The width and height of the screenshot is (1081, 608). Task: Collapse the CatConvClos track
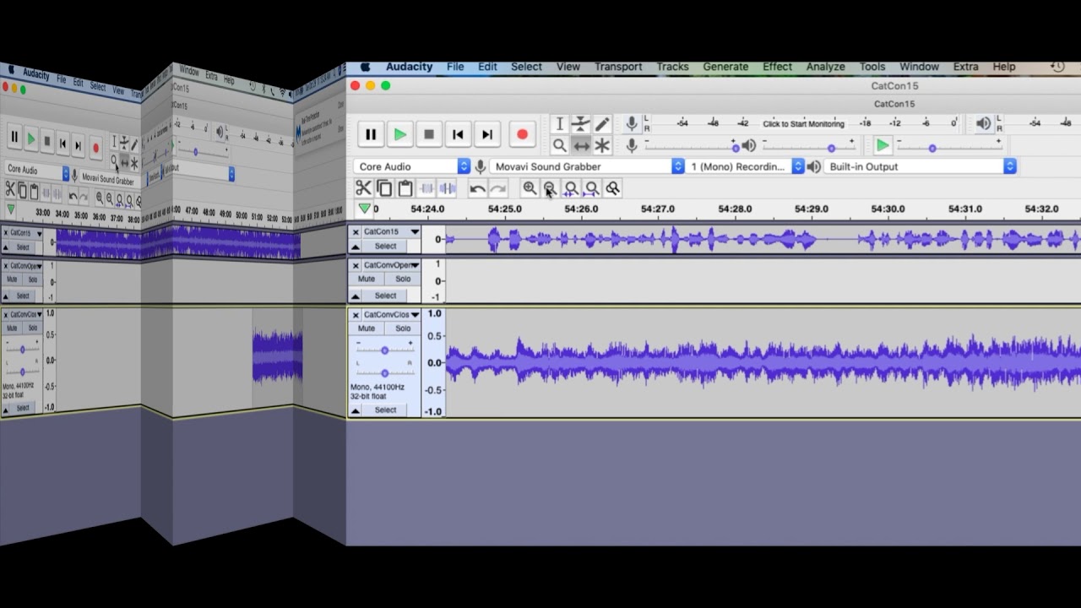(356, 410)
